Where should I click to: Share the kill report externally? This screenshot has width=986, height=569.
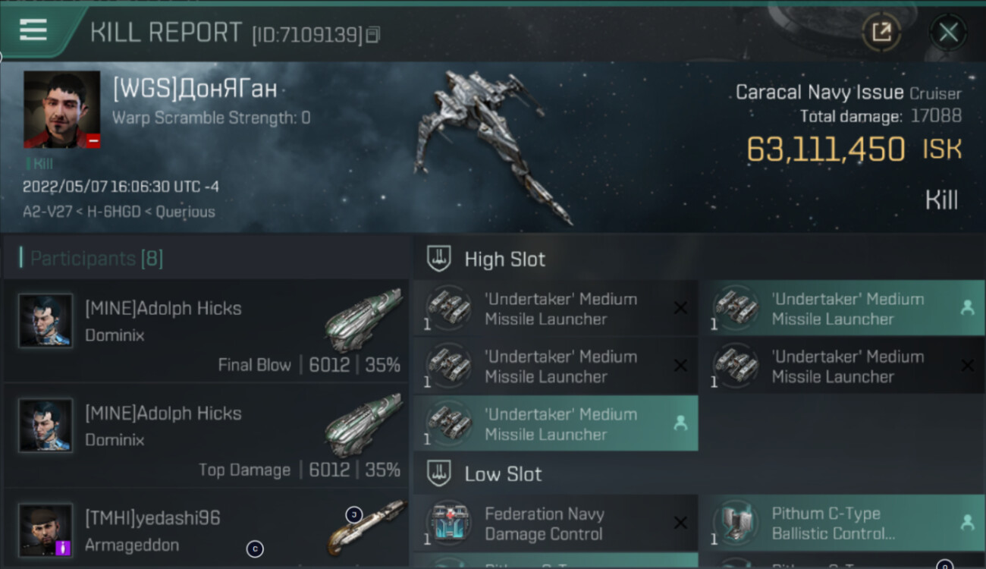tap(881, 32)
